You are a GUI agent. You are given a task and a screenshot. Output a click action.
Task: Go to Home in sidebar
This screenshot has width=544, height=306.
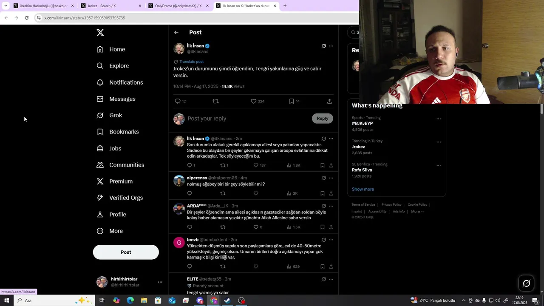click(111, 49)
